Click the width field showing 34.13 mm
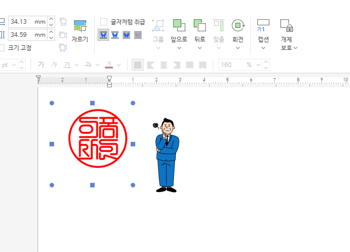350x252 pixels. tap(28, 22)
